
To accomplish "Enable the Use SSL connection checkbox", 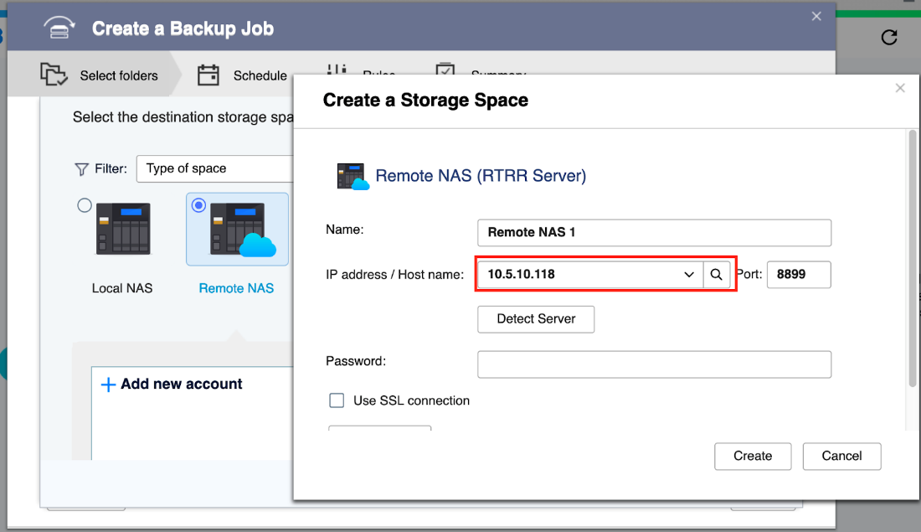I will pyautogui.click(x=337, y=400).
